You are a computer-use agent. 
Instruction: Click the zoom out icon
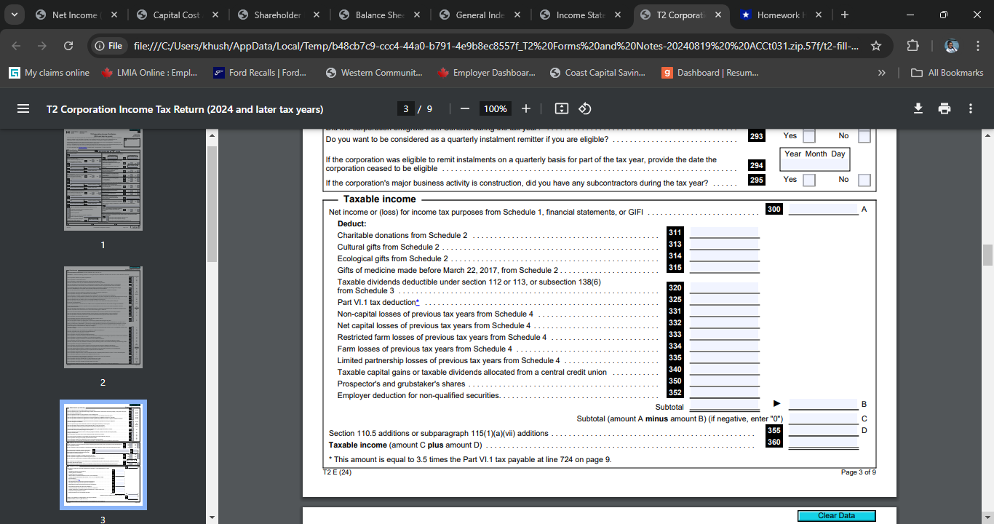(464, 108)
